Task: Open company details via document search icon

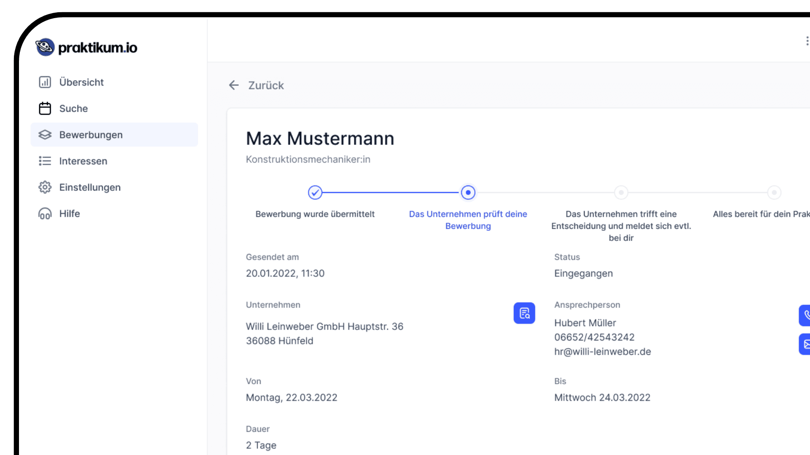Action: click(x=524, y=313)
